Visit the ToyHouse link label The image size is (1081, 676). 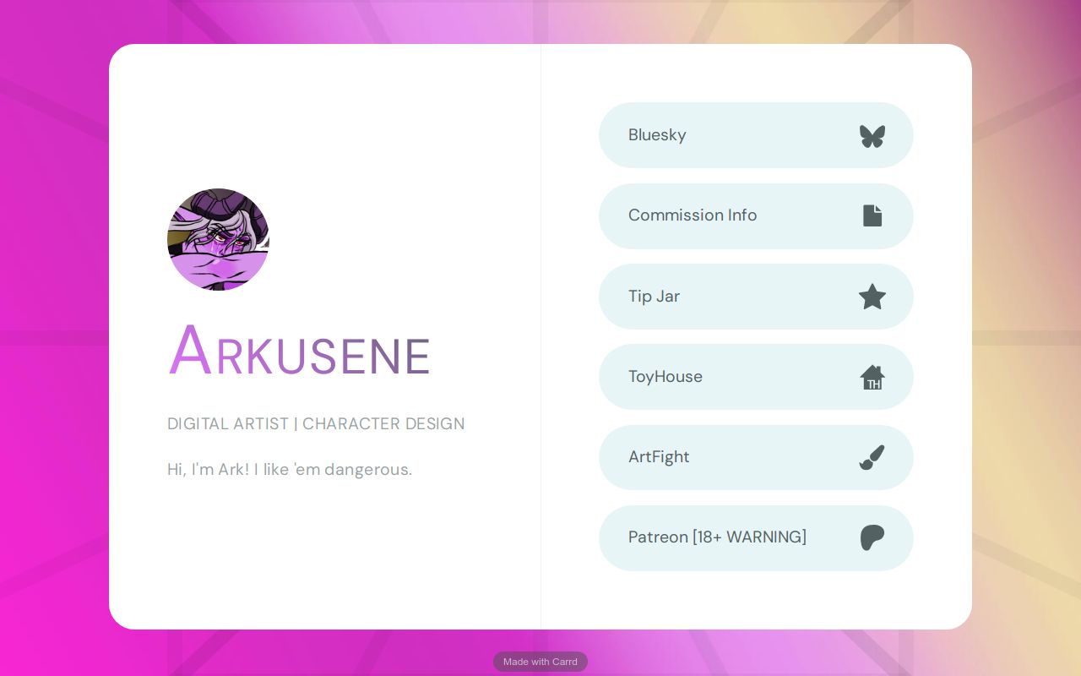coord(665,377)
